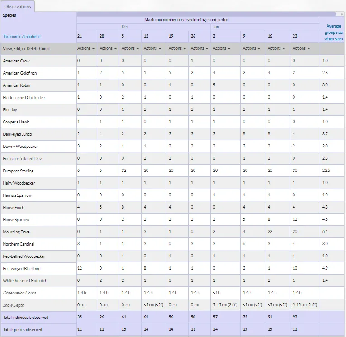The width and height of the screenshot is (346, 337).
Task: Click European Starling count 32 under Dec 5
Action: (x=124, y=171)
